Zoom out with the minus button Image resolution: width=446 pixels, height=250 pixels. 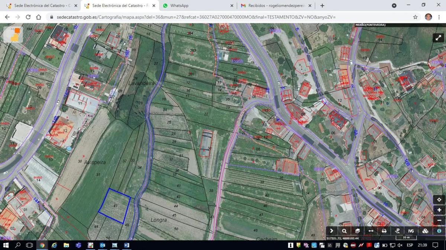[x=439, y=220]
